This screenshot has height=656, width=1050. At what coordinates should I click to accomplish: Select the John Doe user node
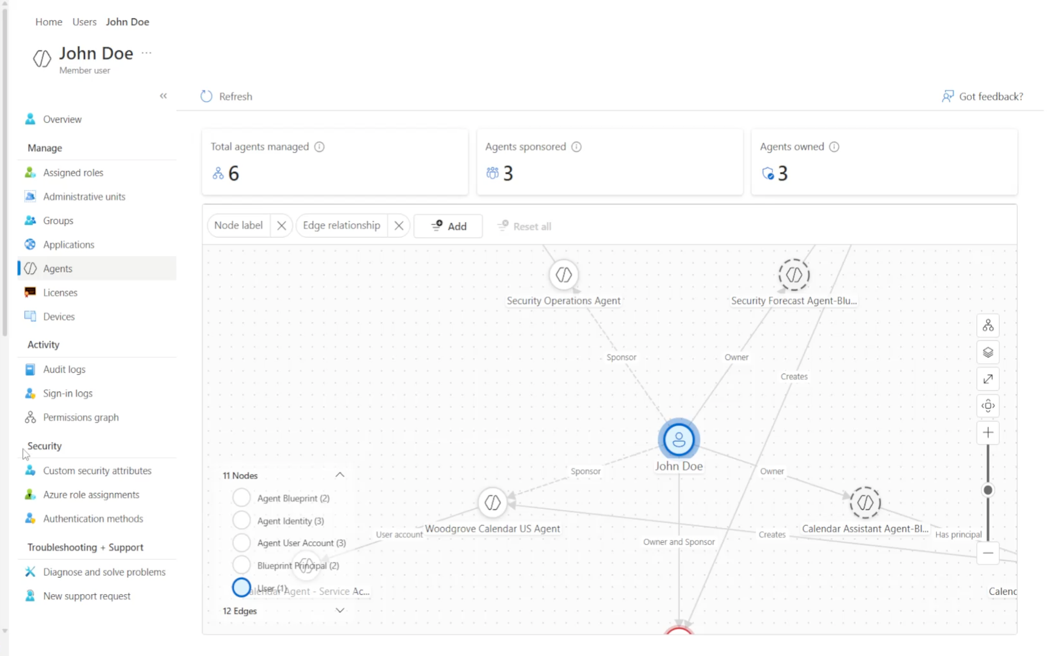[679, 440]
